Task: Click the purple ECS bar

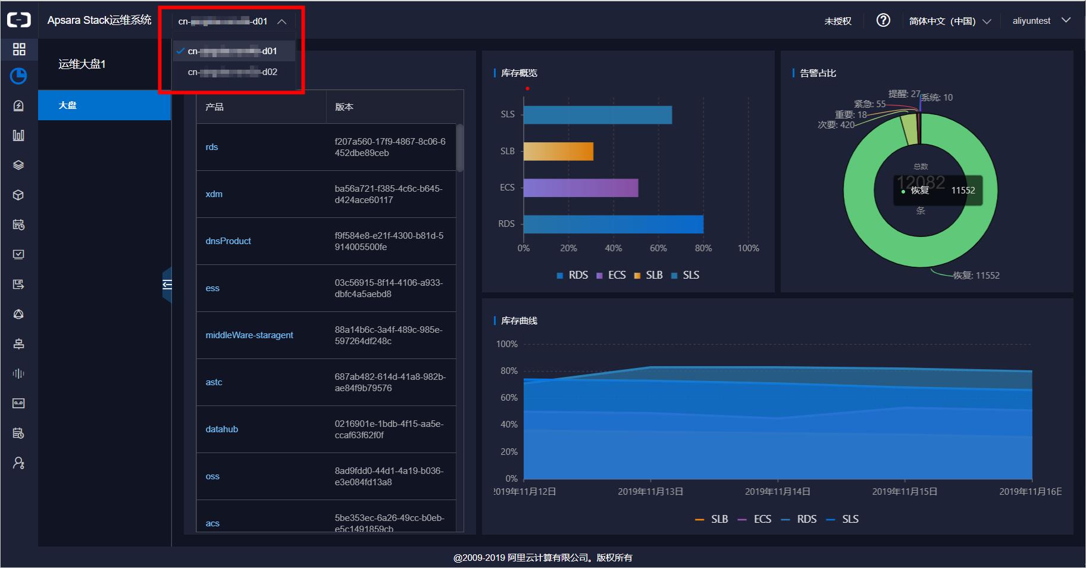Action: pyautogui.click(x=581, y=188)
